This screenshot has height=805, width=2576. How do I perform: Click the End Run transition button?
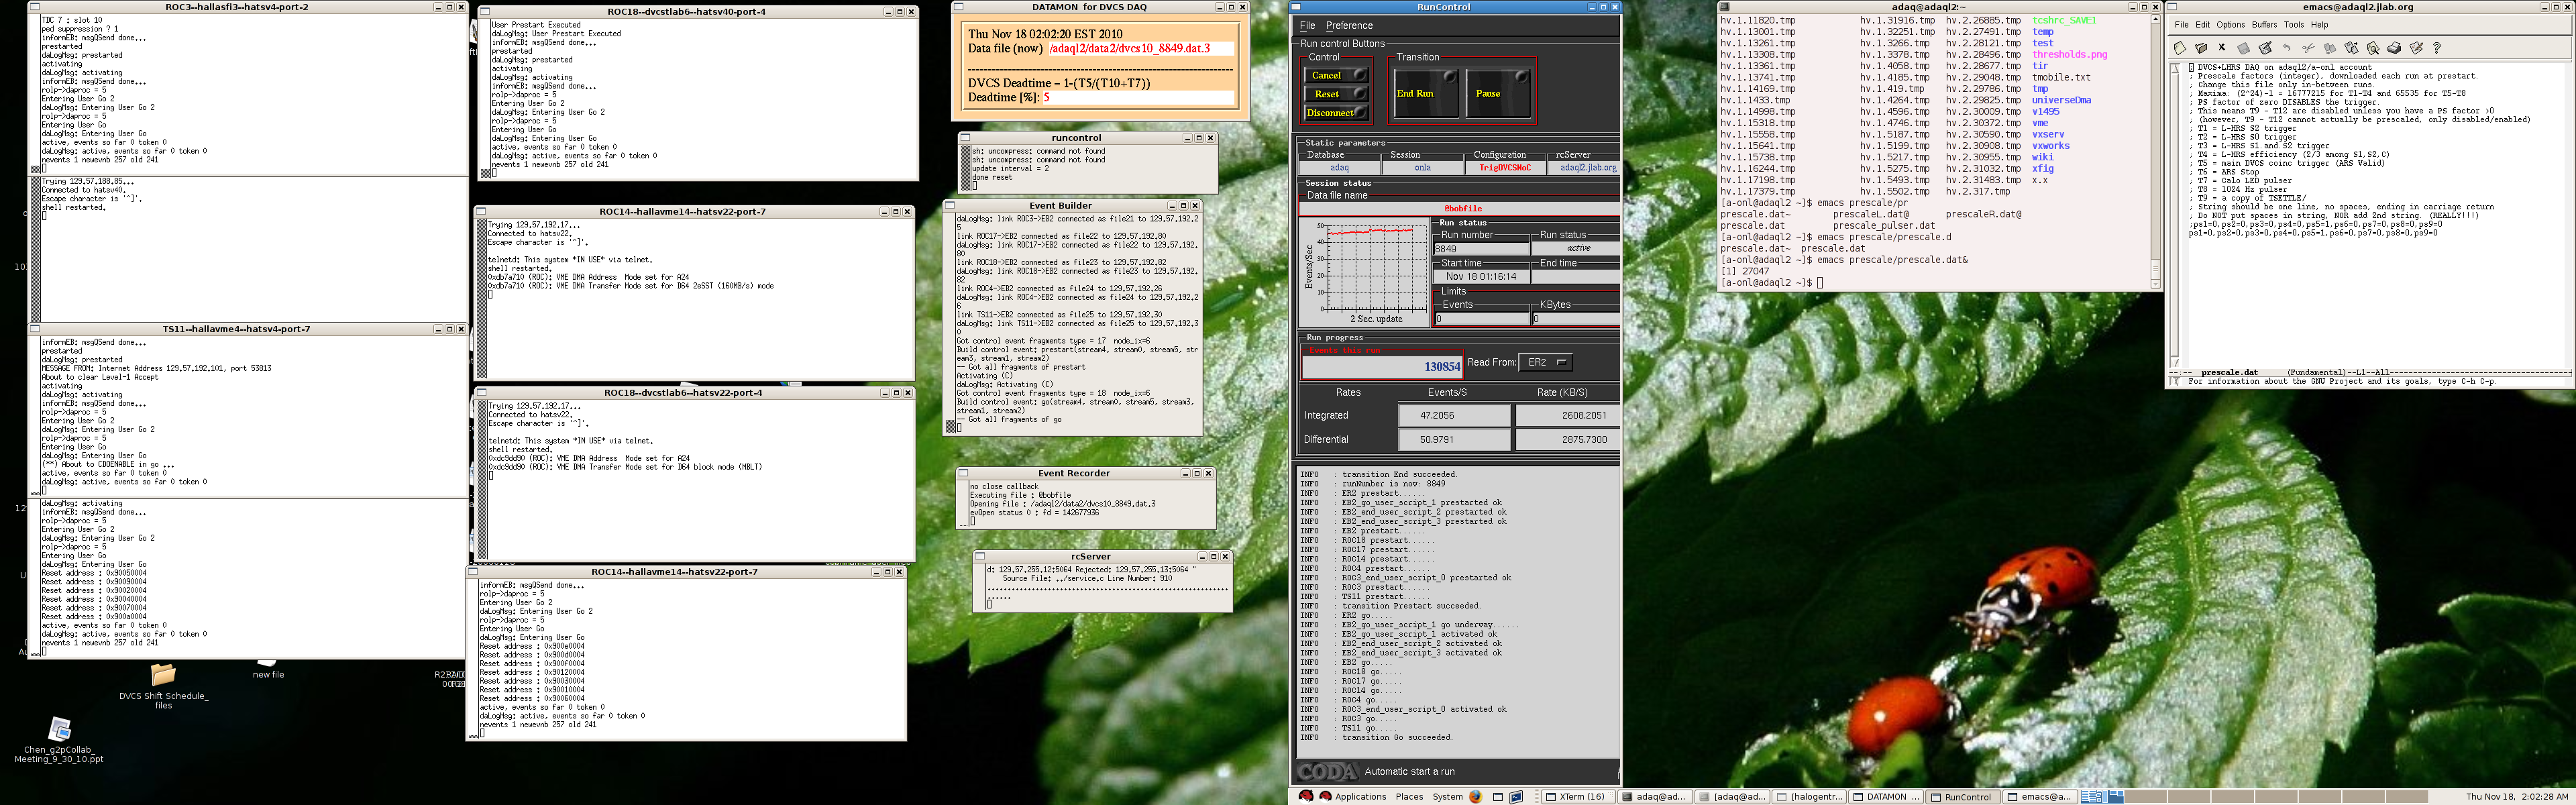tap(1426, 93)
